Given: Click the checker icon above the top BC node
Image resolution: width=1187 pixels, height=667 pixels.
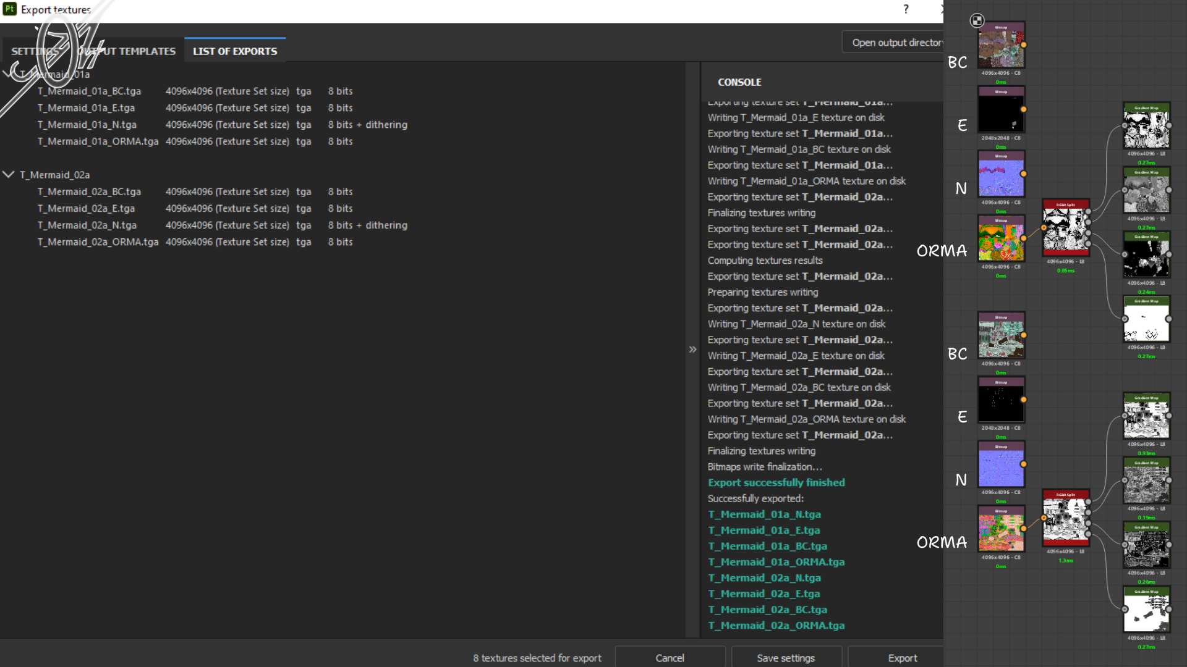Looking at the screenshot, I should point(977,20).
